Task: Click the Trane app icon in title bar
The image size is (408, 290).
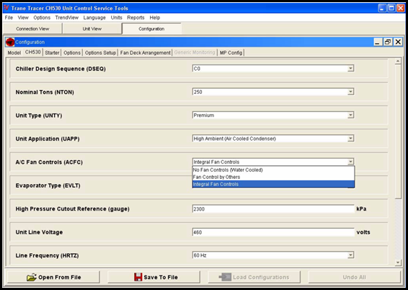Action: (6, 8)
